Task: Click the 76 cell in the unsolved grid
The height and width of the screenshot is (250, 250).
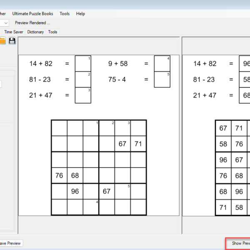Action: (59, 175)
